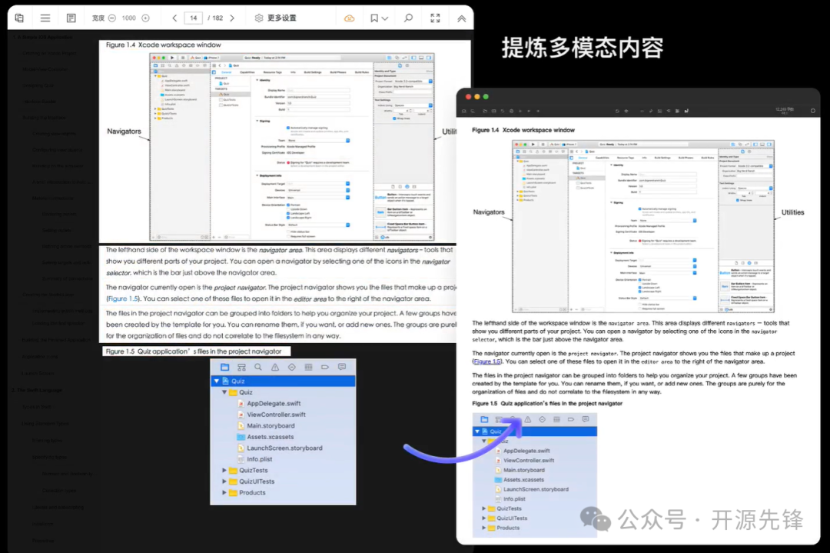Add a bookmark with the bookmark icon
830x553 pixels.
tap(374, 18)
